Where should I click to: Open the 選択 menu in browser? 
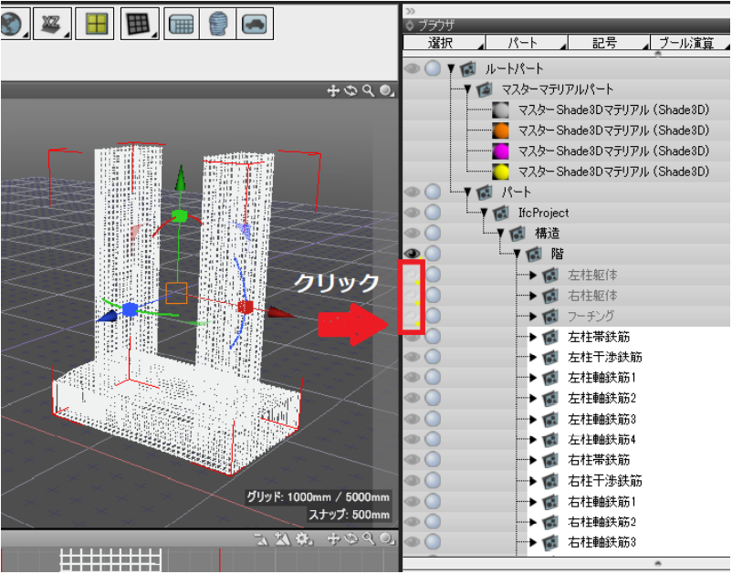[441, 43]
